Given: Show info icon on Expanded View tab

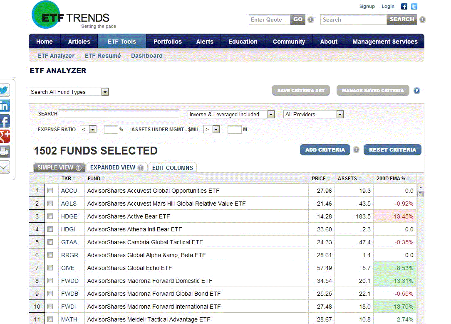Looking at the screenshot, I should click(140, 168).
